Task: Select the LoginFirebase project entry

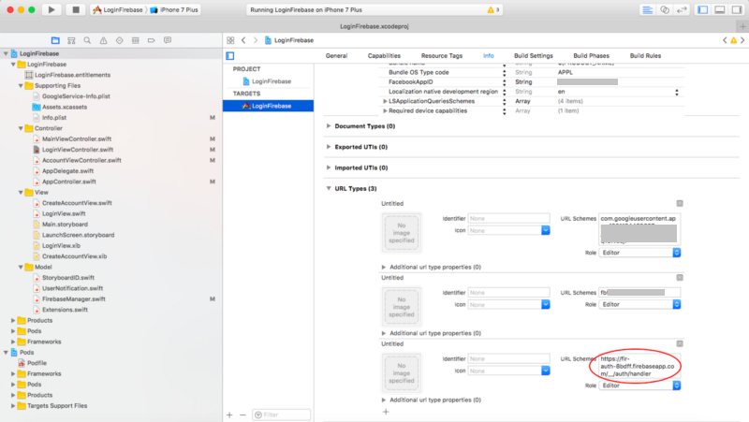Action: [268, 81]
